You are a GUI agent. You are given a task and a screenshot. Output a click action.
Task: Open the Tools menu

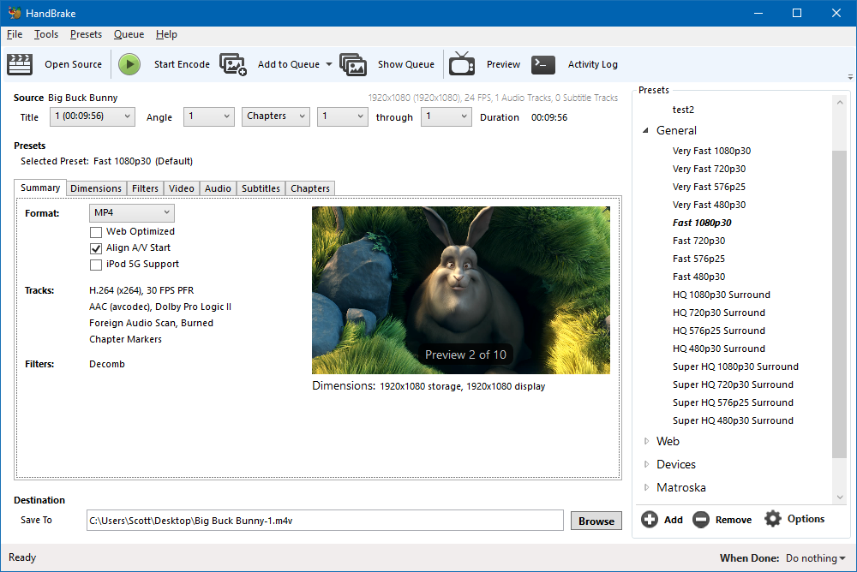pos(46,34)
